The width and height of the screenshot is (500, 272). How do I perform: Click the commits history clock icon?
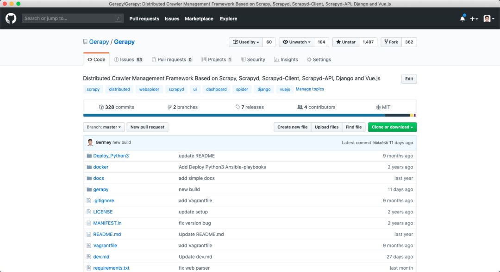tap(101, 107)
